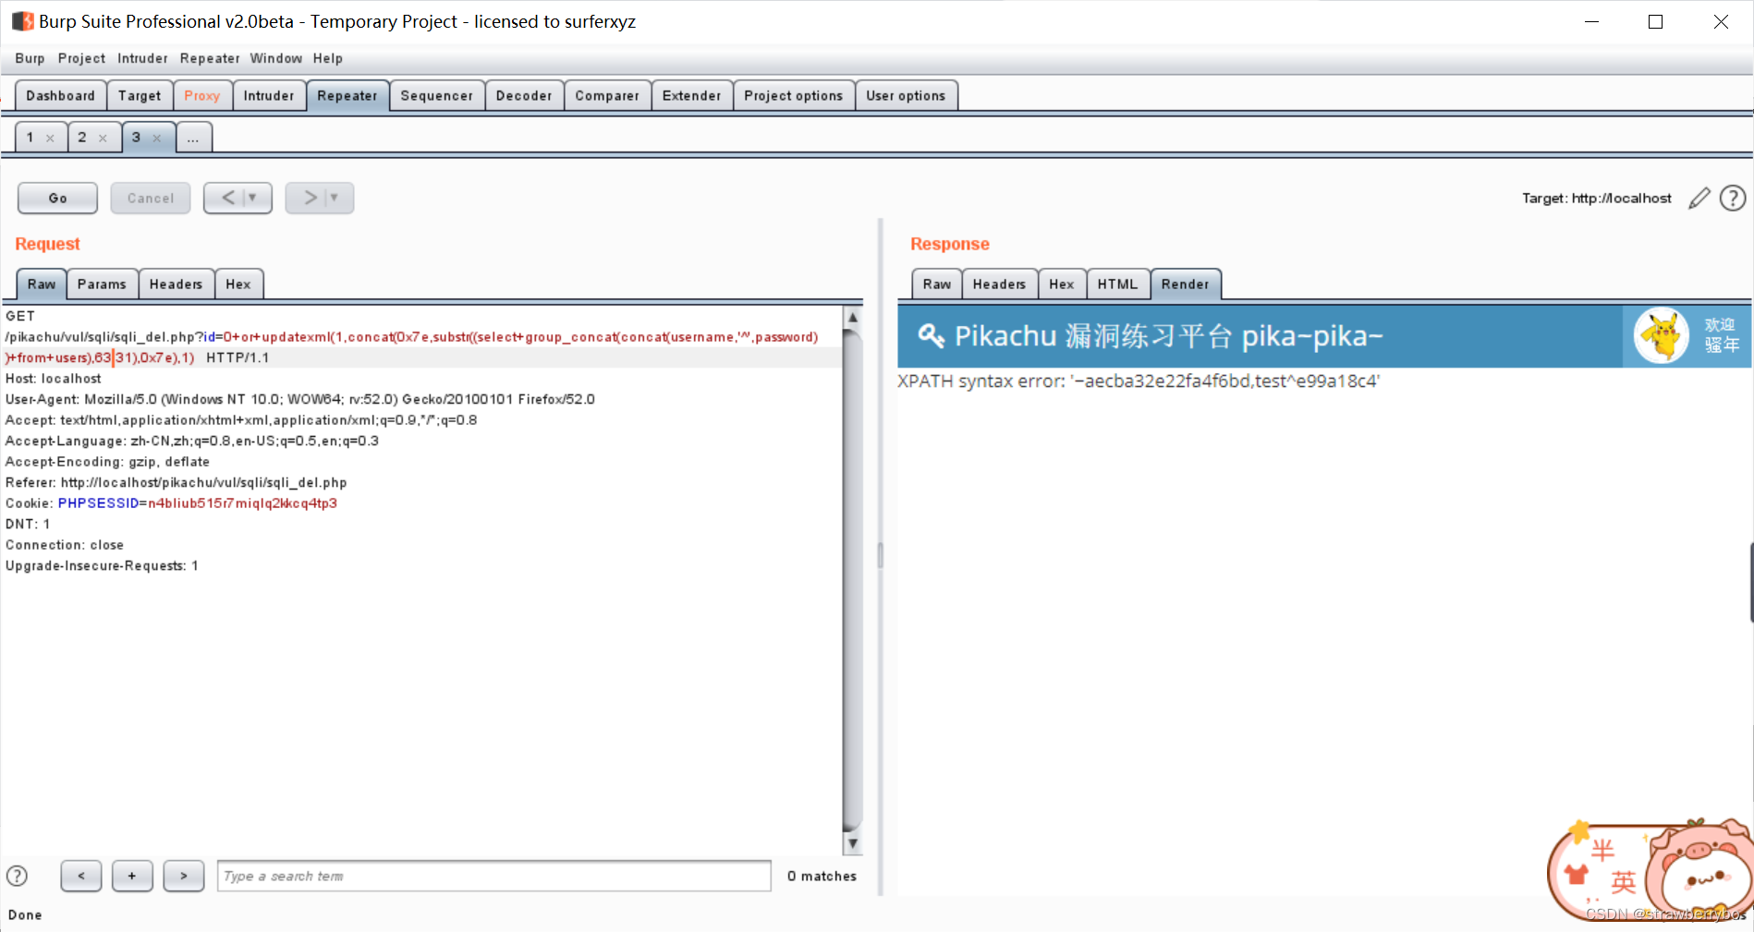Click the plus button next to the search field
Viewport: 1754px width, 932px height.
coord(131,876)
